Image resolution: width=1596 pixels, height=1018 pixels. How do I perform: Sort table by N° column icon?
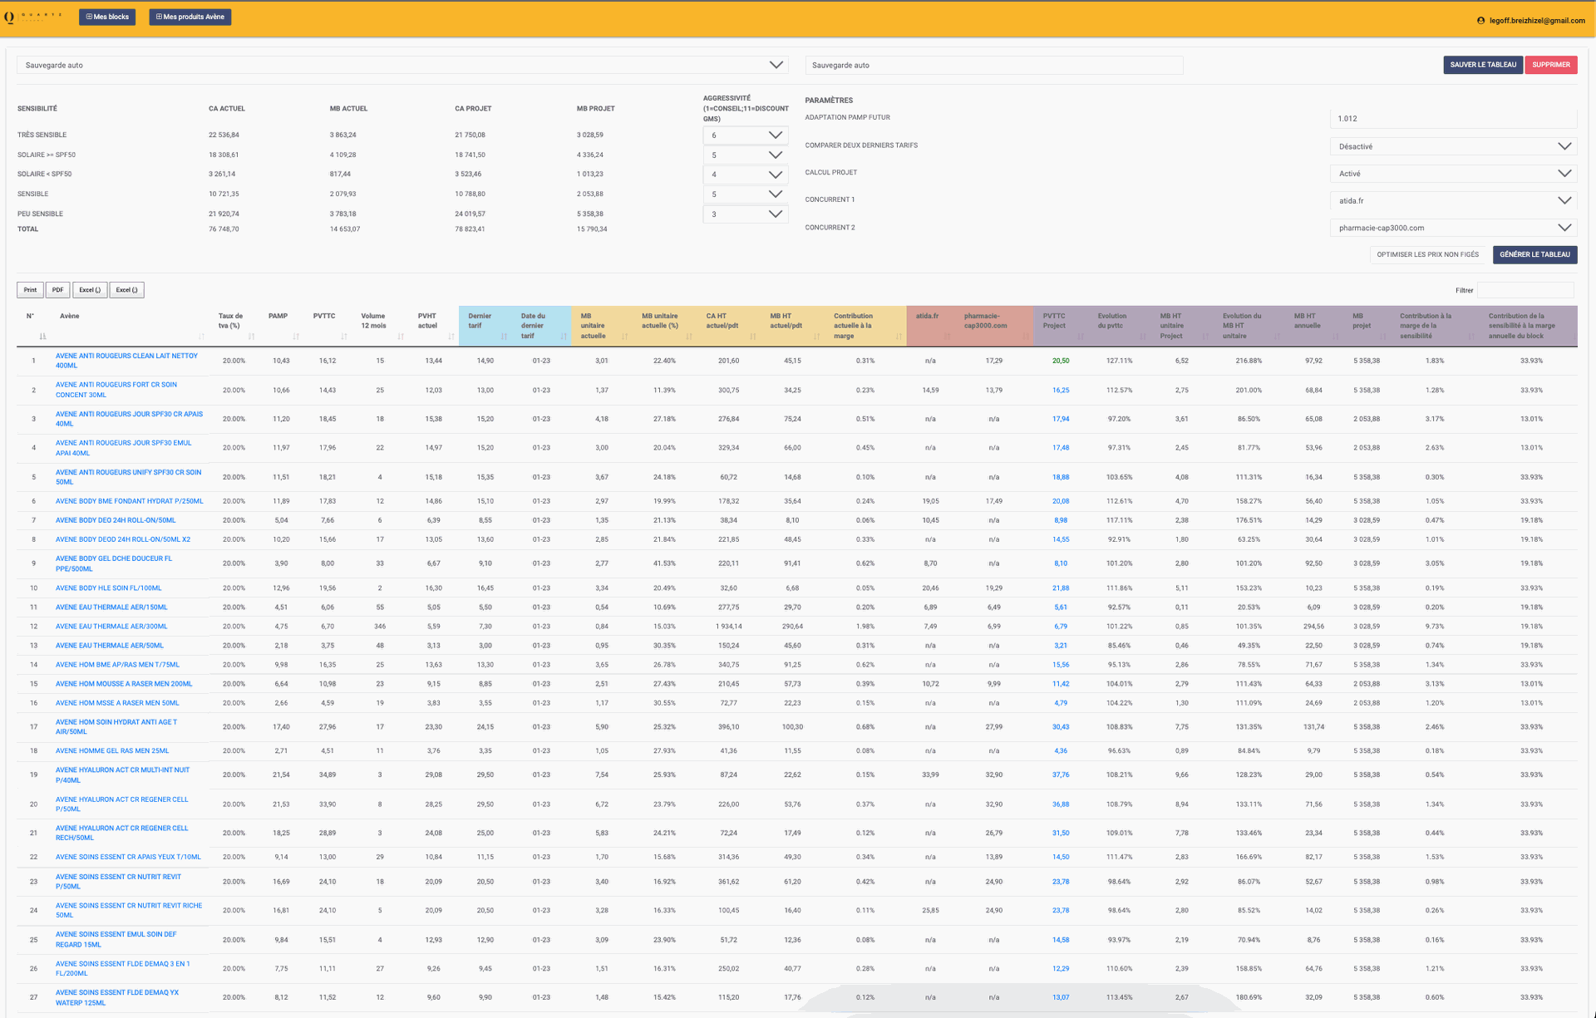42,336
